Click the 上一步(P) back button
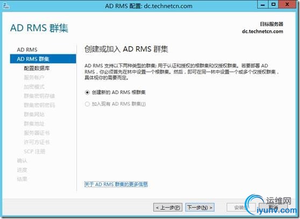 pyautogui.click(x=168, y=207)
